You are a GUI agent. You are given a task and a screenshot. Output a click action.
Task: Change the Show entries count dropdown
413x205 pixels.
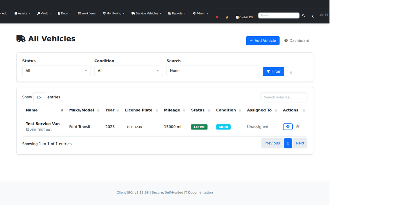[x=40, y=97]
